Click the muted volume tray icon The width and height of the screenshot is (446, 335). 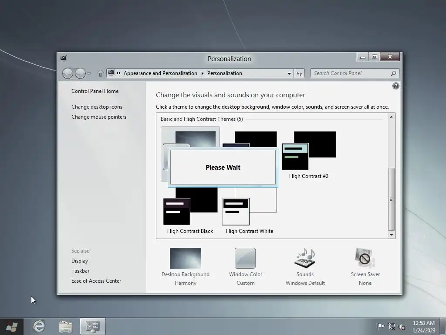click(402, 326)
